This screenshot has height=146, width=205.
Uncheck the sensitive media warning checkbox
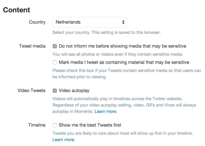pyautogui.click(x=55, y=46)
